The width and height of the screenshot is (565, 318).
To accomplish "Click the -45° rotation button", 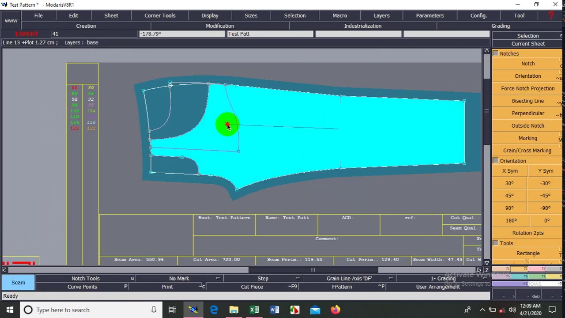I will coord(546,196).
